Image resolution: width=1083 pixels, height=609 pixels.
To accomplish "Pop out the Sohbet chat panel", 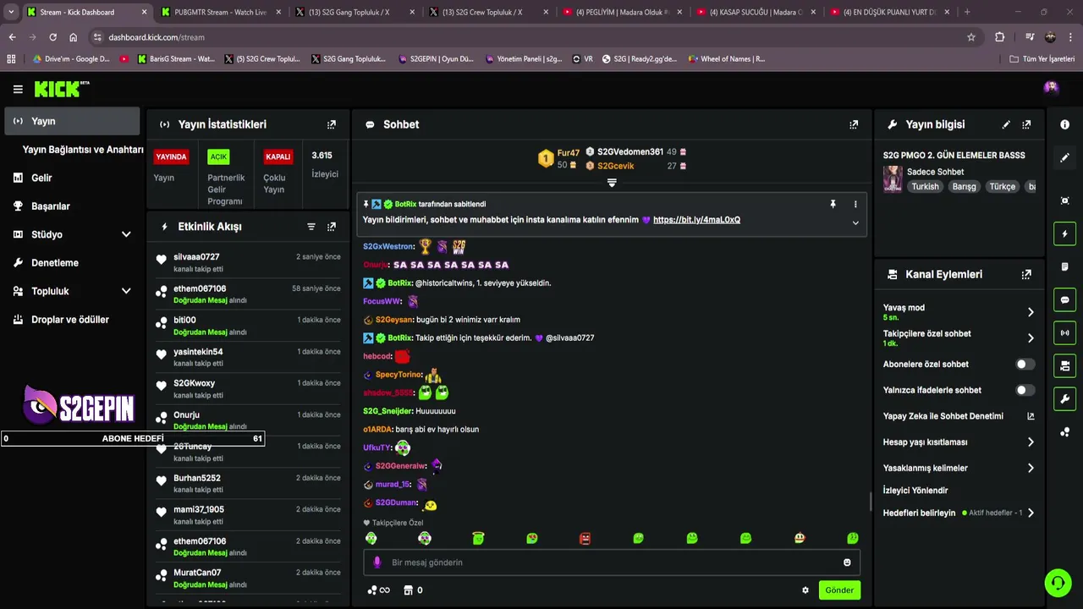I will coord(854,124).
